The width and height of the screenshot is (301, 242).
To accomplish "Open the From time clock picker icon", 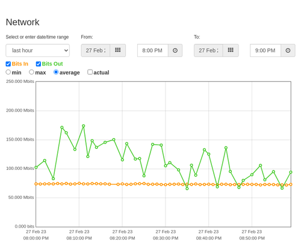I will pyautogui.click(x=175, y=50).
